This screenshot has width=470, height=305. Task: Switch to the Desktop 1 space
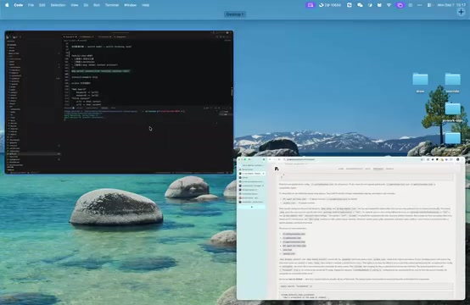pos(235,14)
